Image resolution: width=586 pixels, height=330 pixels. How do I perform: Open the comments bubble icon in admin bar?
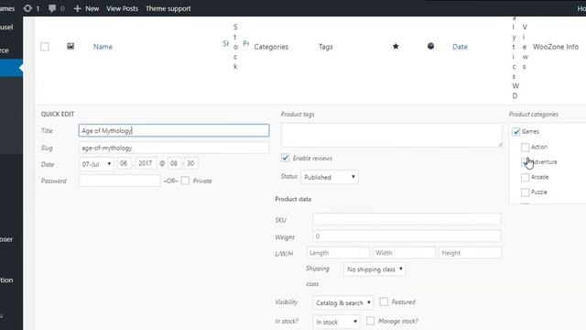[52, 8]
